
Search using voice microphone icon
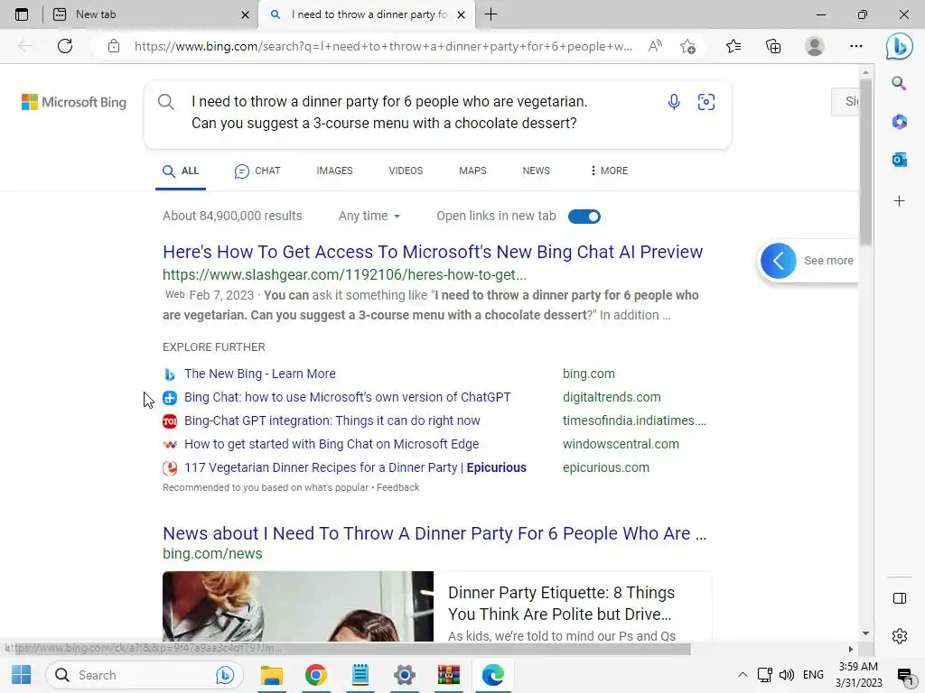674,102
